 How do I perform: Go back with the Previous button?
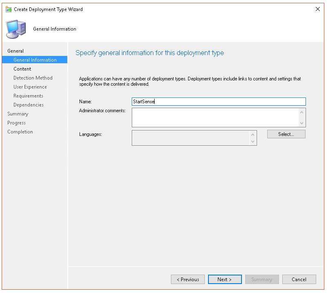click(x=188, y=280)
